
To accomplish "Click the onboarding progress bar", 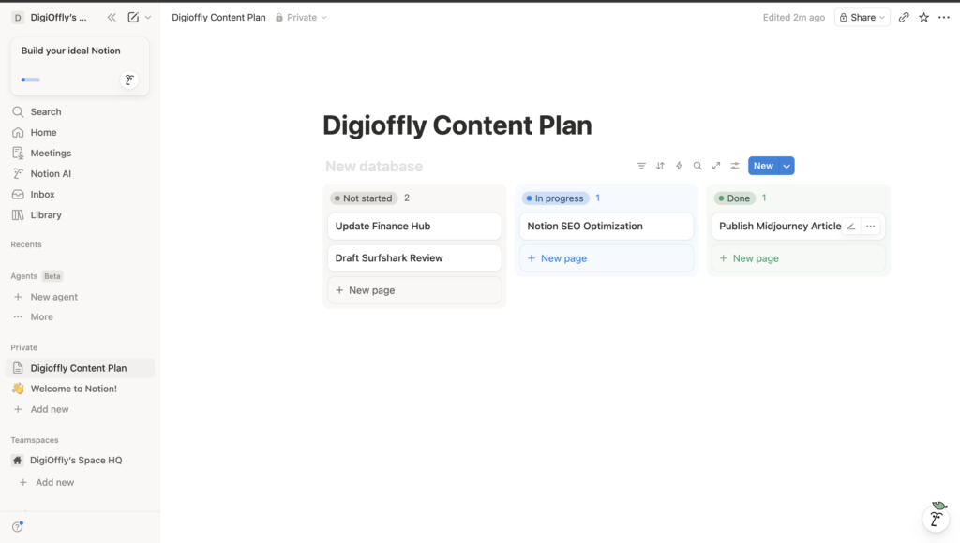I will pyautogui.click(x=31, y=80).
